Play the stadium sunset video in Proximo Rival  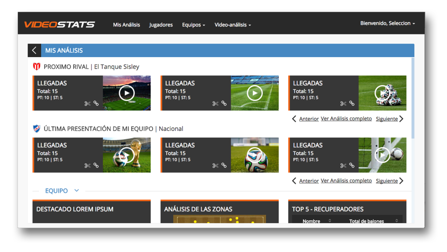(x=127, y=93)
